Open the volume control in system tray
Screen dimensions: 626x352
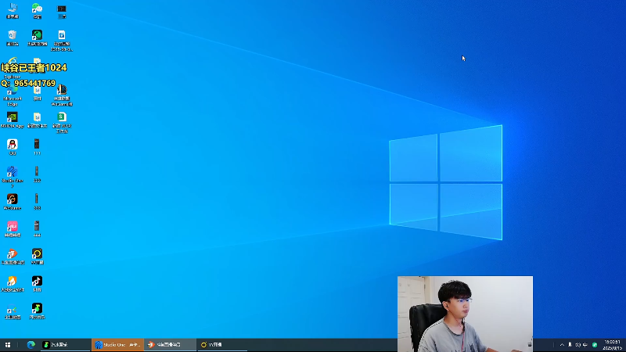(x=577, y=345)
